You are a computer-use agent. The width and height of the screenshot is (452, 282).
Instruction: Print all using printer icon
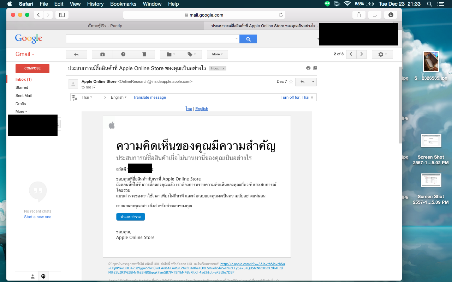308,68
